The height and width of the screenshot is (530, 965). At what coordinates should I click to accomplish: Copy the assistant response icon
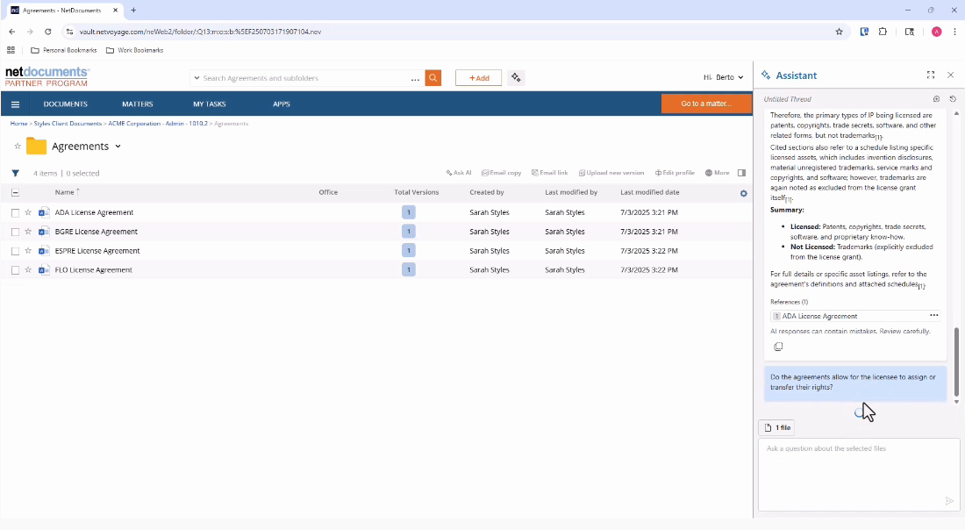click(778, 347)
